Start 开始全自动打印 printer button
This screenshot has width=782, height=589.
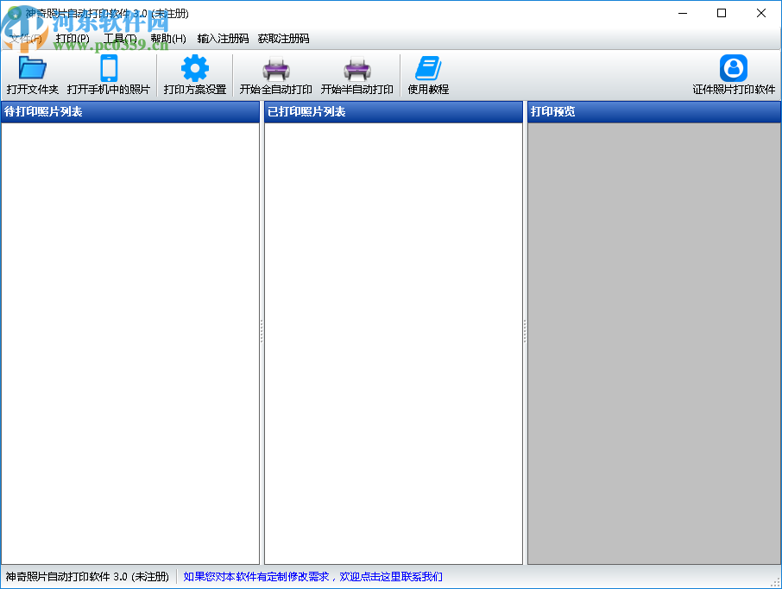coord(276,75)
